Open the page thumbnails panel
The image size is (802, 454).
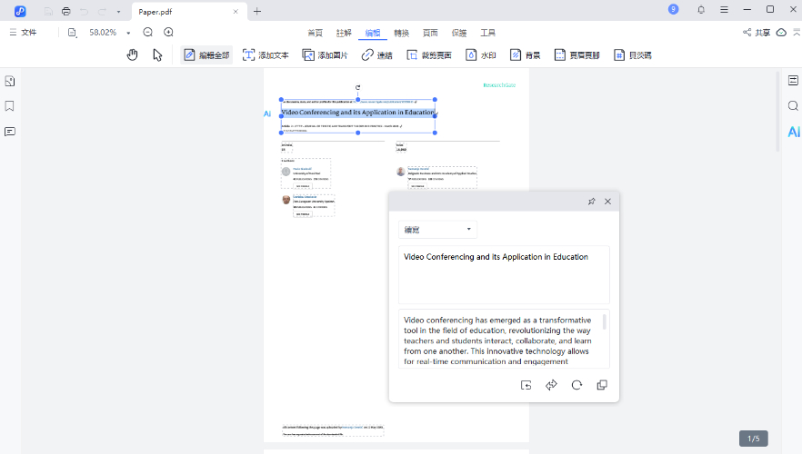coord(10,81)
